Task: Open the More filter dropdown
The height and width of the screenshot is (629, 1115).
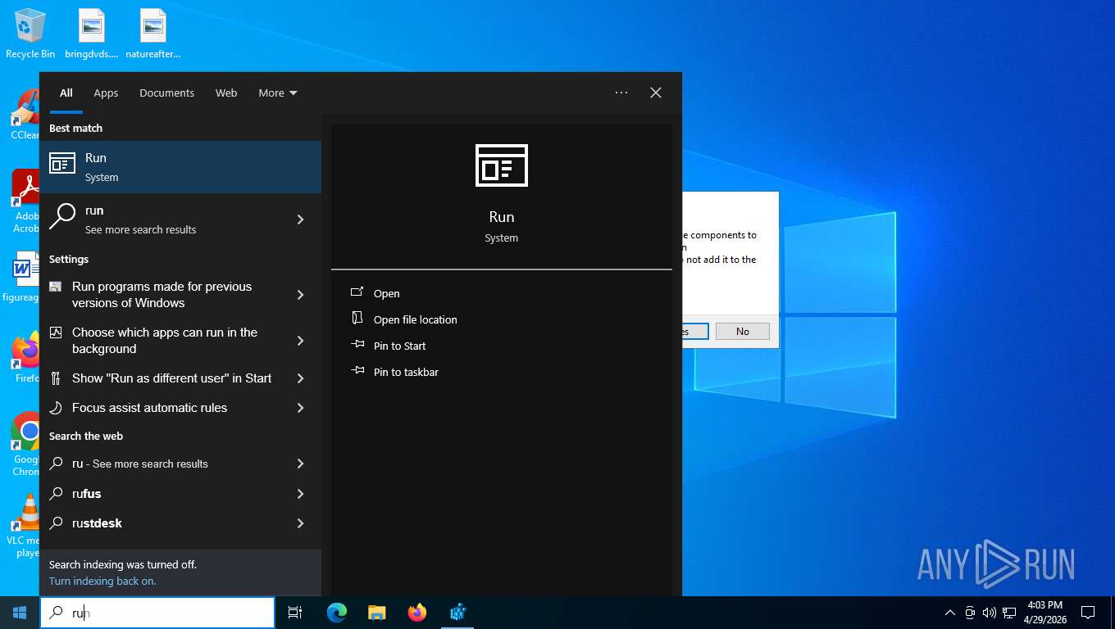Action: pyautogui.click(x=278, y=93)
